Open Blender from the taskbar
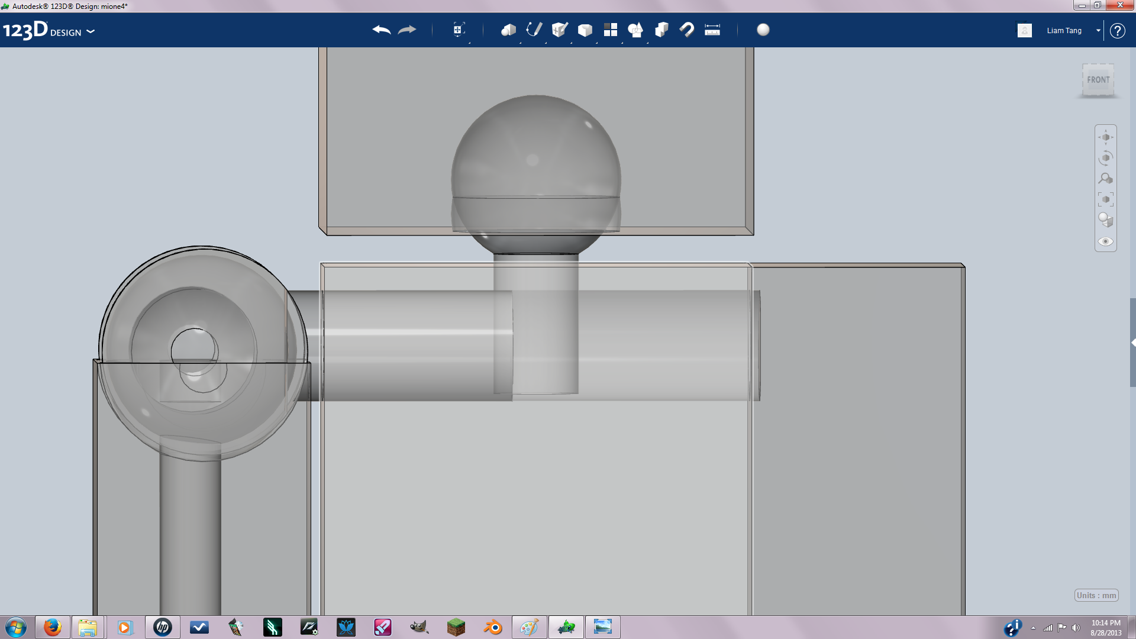 pyautogui.click(x=493, y=627)
